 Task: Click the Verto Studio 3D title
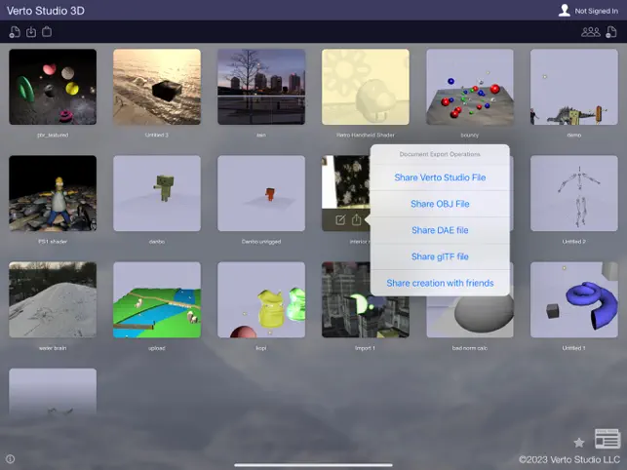(x=46, y=11)
